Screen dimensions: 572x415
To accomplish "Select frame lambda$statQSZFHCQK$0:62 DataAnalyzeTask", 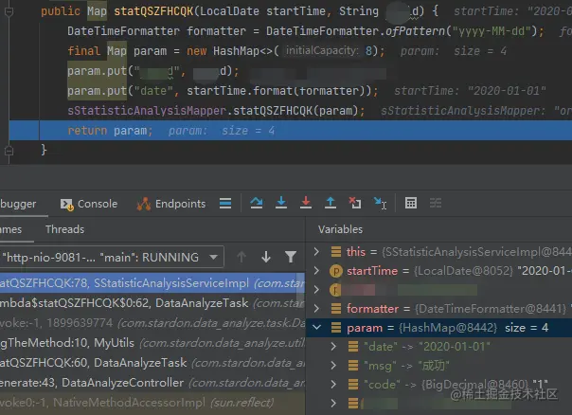I will (x=152, y=303).
